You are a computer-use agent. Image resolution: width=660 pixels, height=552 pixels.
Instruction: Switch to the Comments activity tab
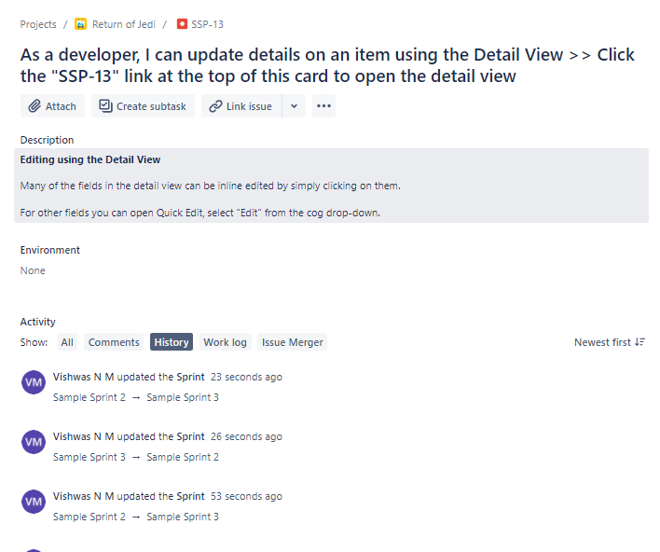point(114,342)
